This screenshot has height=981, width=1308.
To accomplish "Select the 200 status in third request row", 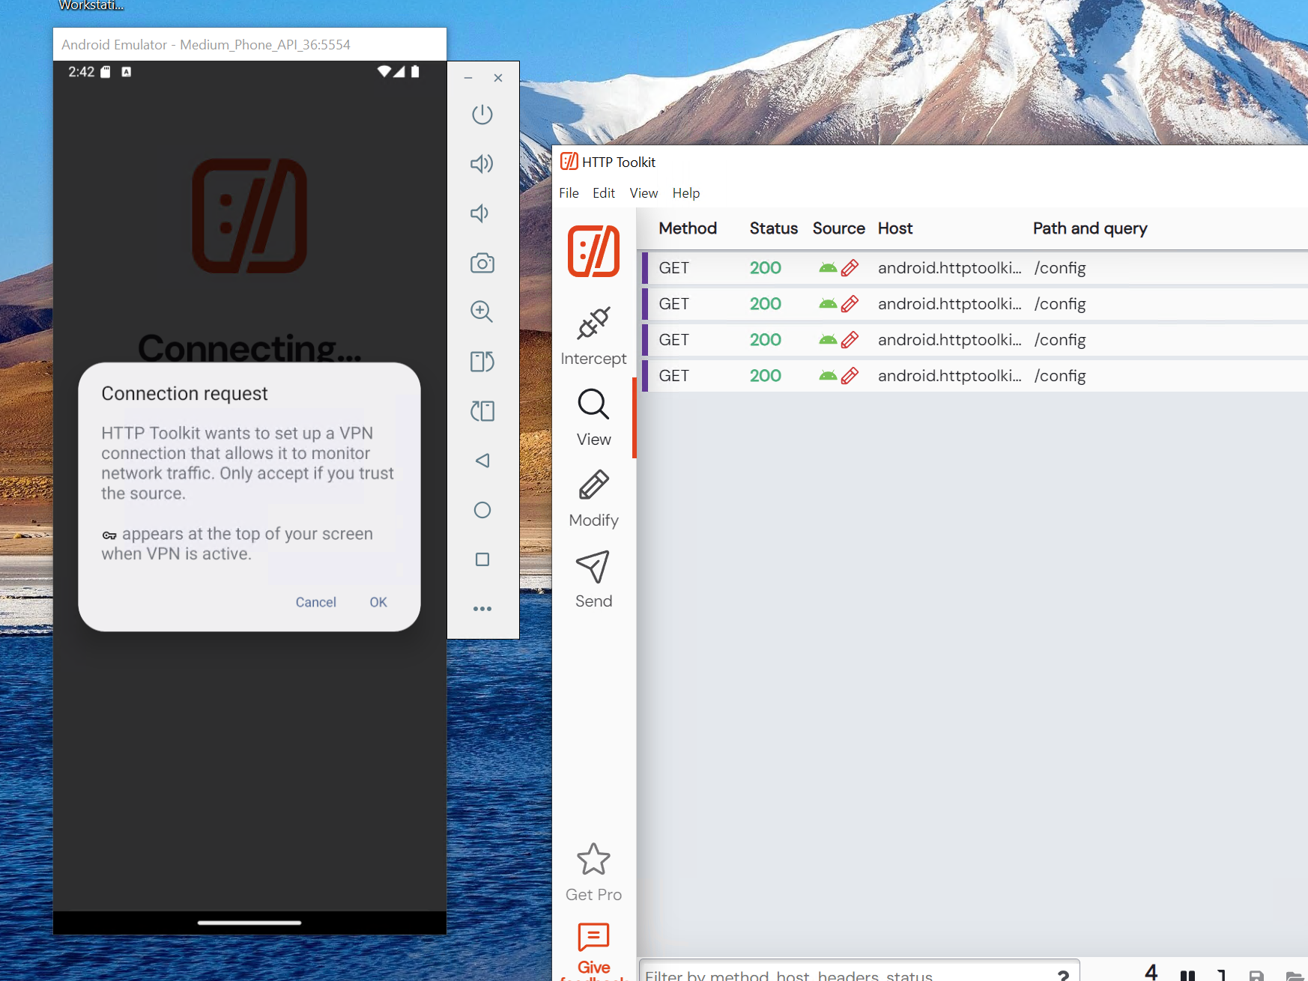I will [x=766, y=340].
